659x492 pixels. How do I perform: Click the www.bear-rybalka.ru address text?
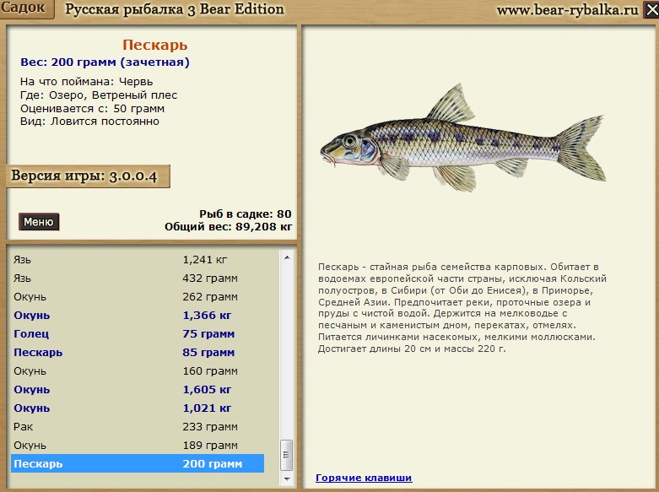tap(567, 9)
